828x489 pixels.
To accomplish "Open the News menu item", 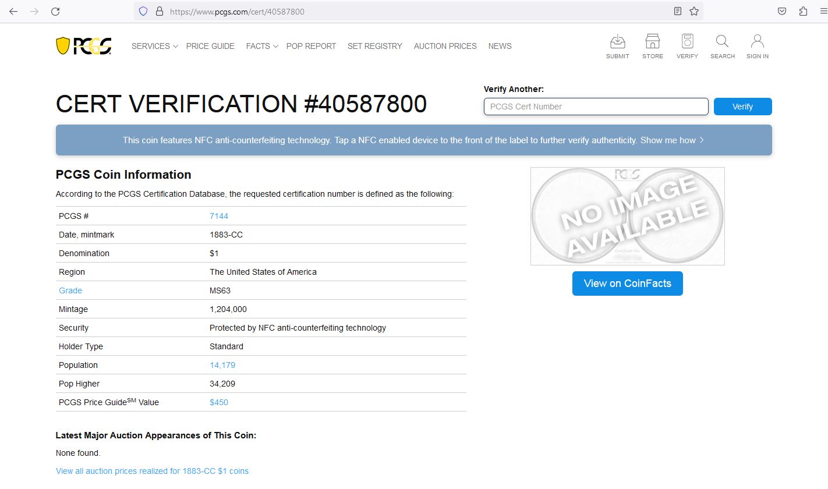I will [500, 46].
